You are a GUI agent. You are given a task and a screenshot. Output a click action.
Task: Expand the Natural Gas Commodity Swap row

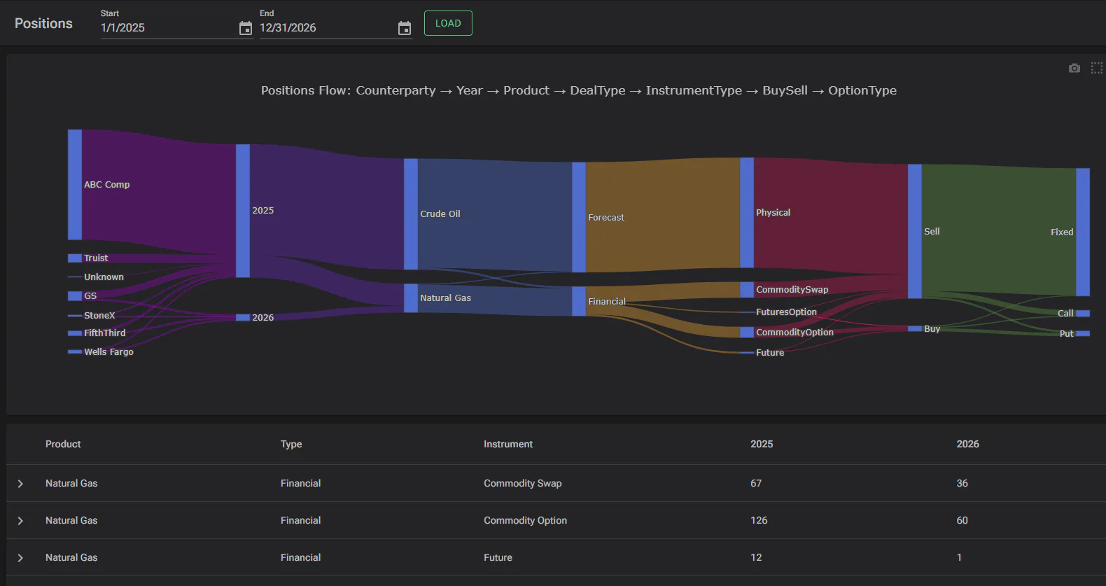click(20, 484)
